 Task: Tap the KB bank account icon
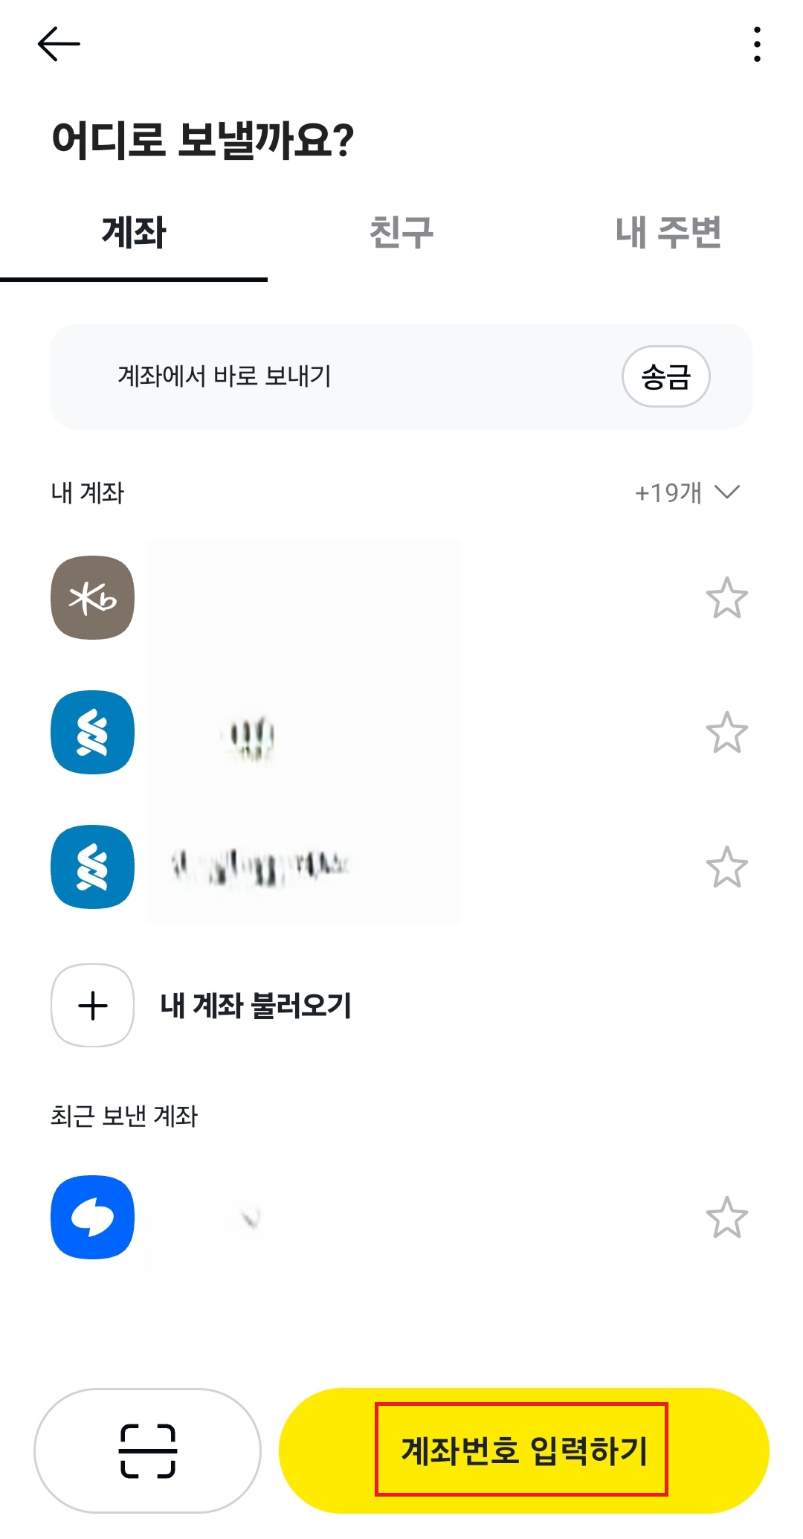(93, 597)
